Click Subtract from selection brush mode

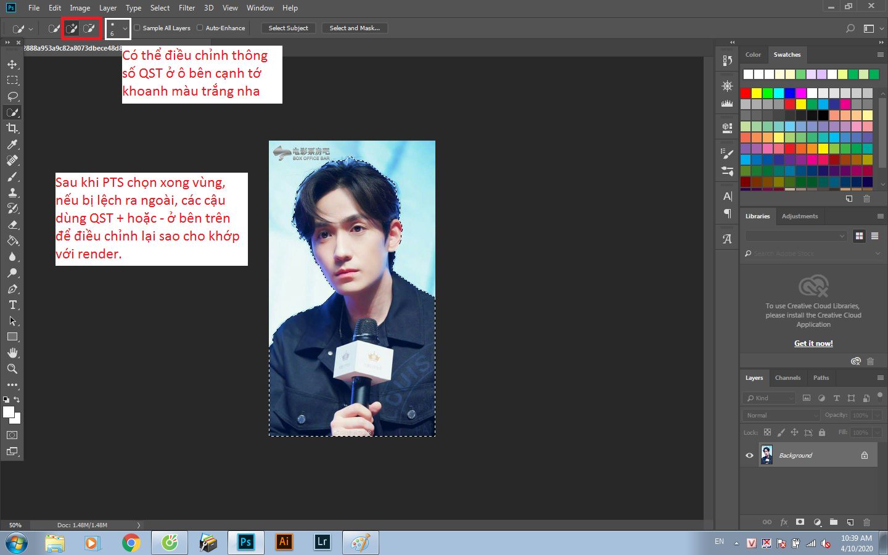(x=89, y=28)
